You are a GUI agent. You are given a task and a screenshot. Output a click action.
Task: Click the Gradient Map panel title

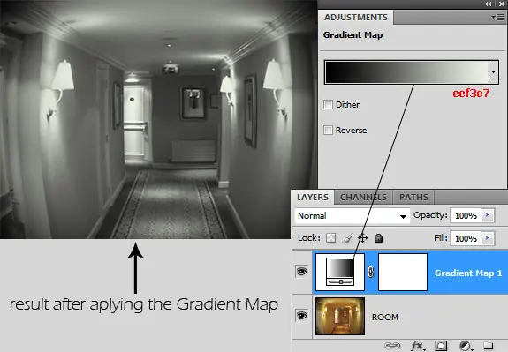(x=353, y=35)
